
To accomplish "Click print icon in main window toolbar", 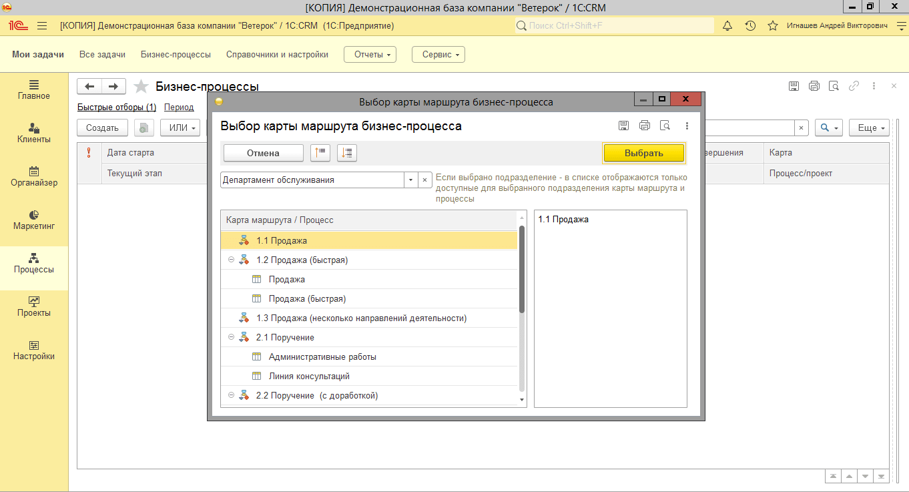I will pyautogui.click(x=814, y=85).
